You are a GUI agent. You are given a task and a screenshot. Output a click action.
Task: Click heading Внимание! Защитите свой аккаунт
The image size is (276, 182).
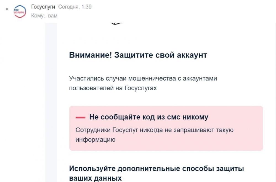138,55
